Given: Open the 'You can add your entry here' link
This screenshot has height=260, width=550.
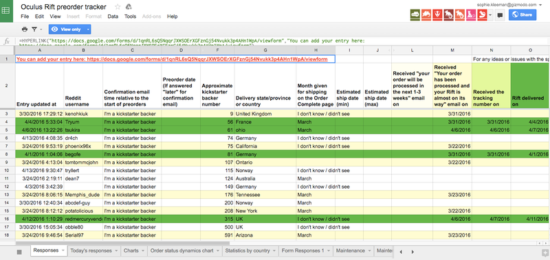Looking at the screenshot, I should [x=172, y=59].
